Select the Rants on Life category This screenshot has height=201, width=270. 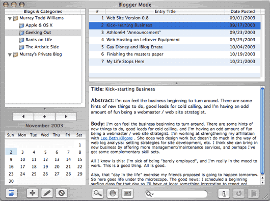pos(39,40)
